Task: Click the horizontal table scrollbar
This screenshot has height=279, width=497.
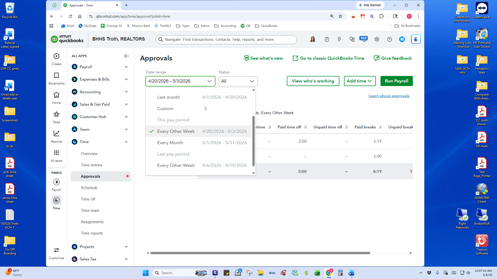Action: [260, 253]
